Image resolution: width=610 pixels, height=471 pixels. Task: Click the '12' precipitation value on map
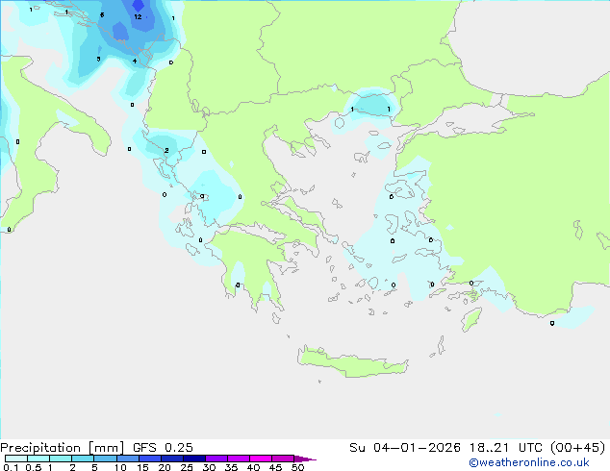[138, 16]
